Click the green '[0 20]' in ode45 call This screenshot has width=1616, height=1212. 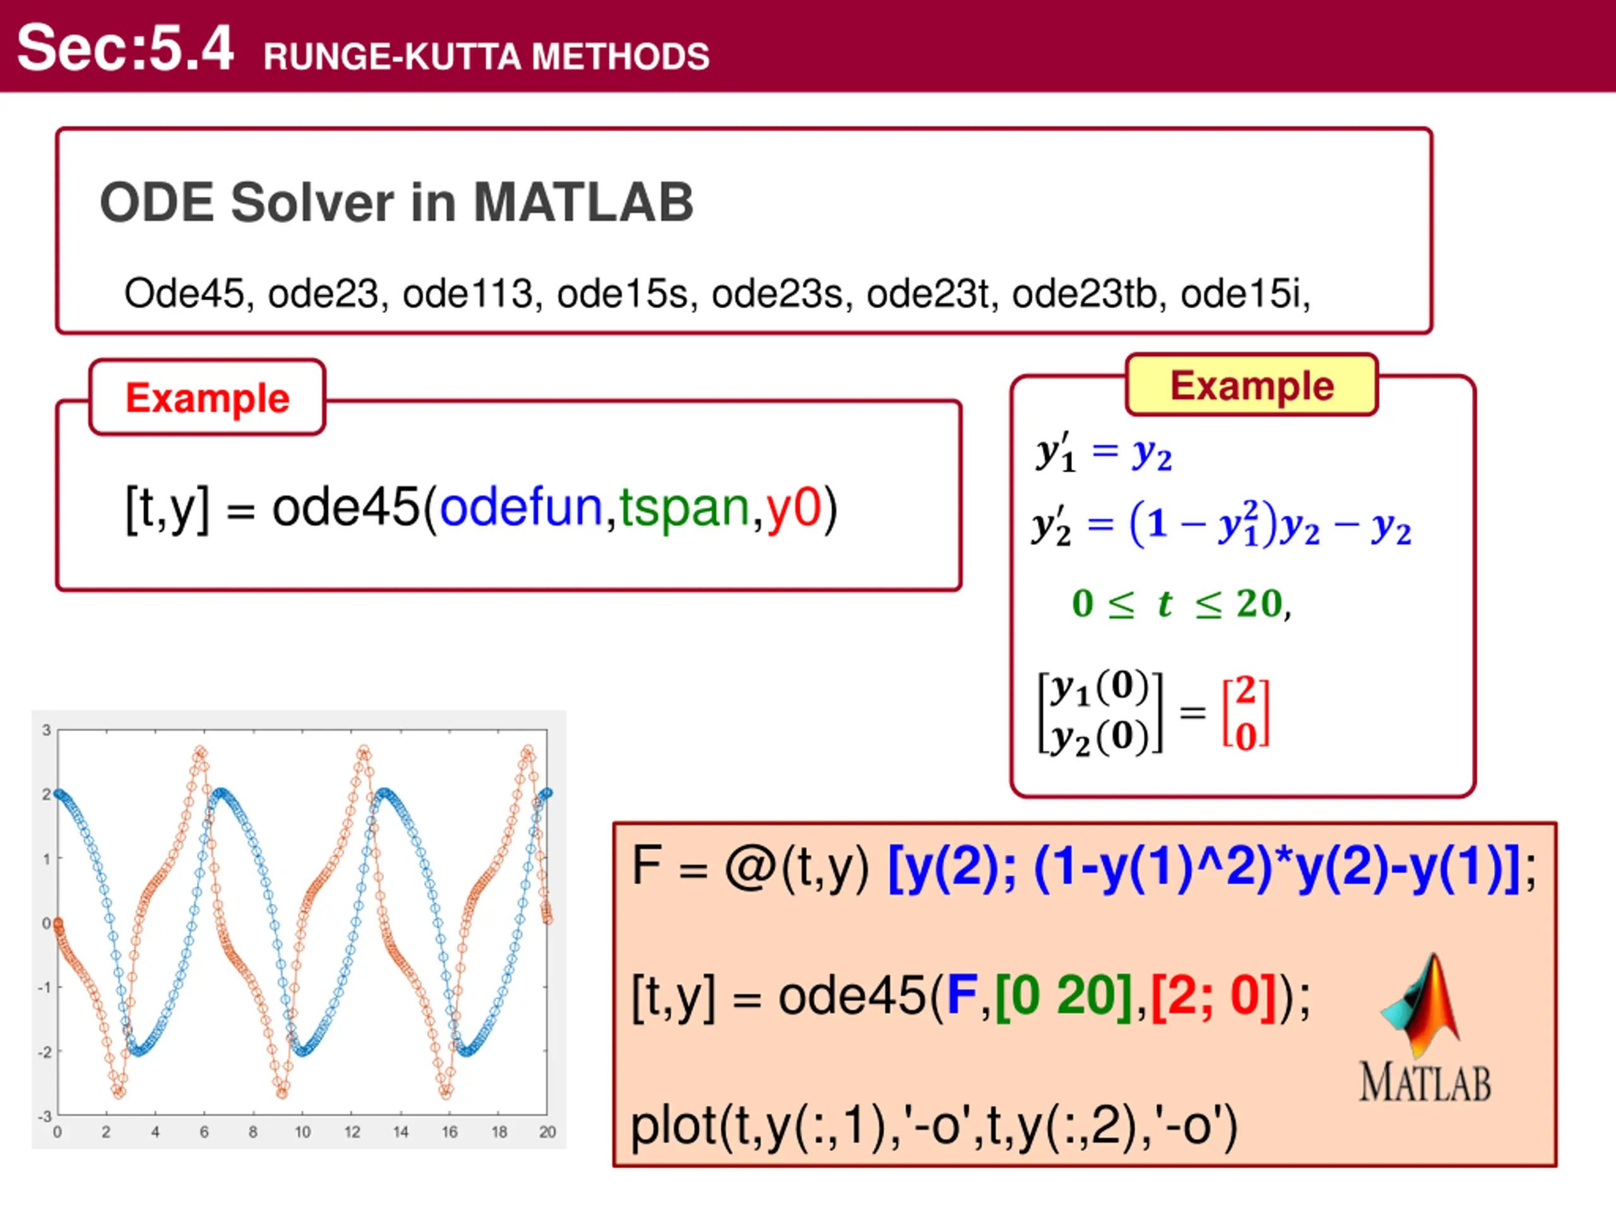coord(1063,997)
